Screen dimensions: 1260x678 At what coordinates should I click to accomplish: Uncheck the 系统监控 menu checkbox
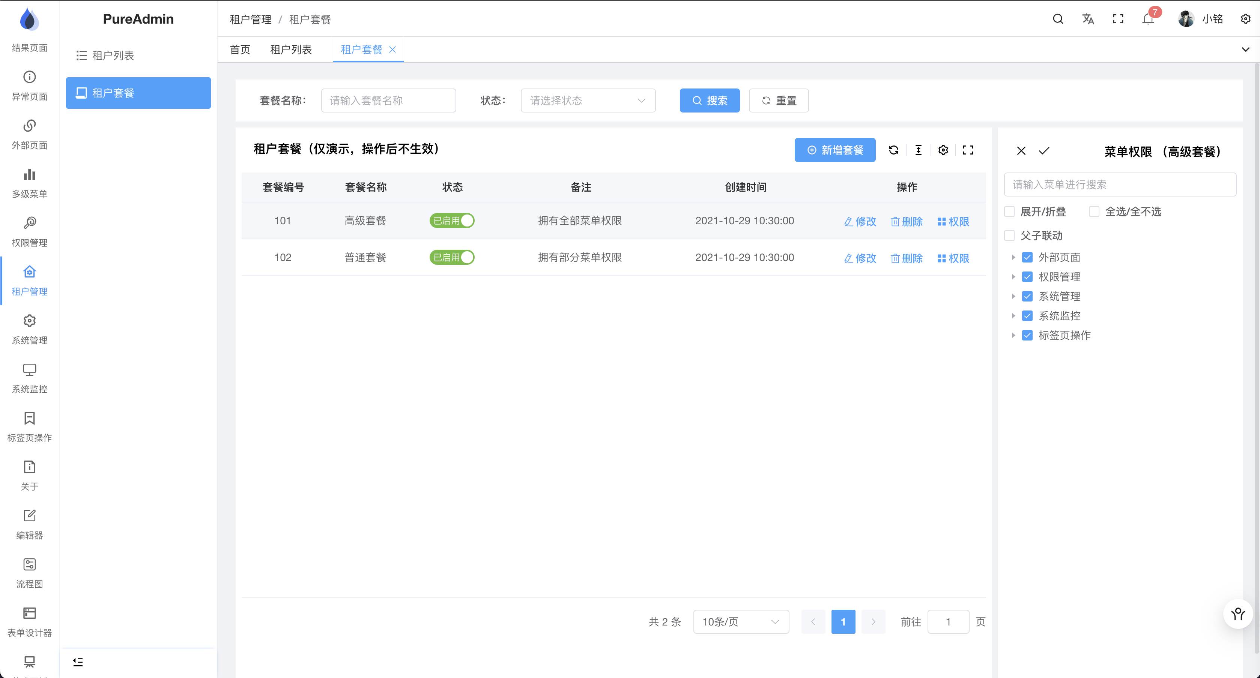(x=1027, y=316)
